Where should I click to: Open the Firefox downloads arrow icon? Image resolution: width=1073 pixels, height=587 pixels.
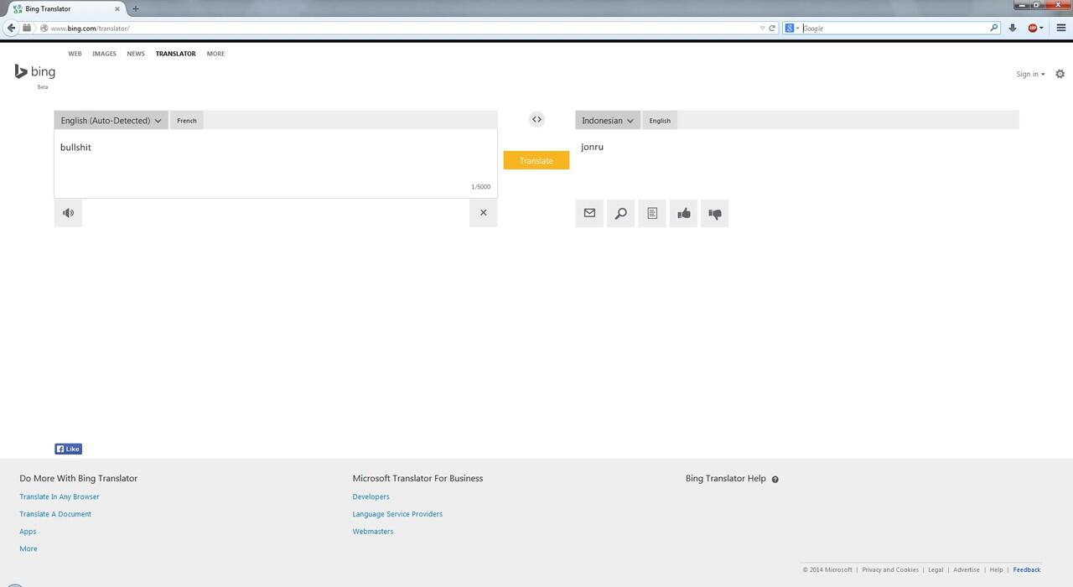tap(1012, 28)
